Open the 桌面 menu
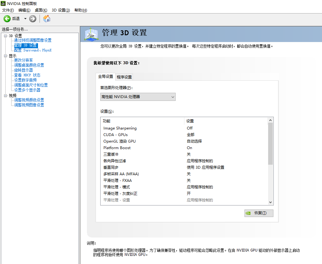 [41, 10]
